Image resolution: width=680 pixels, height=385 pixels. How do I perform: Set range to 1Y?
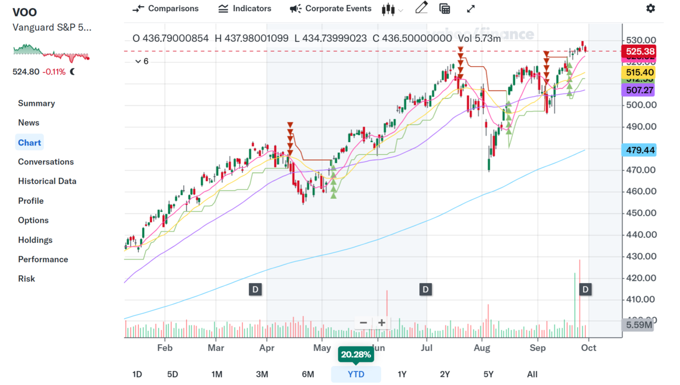402,374
